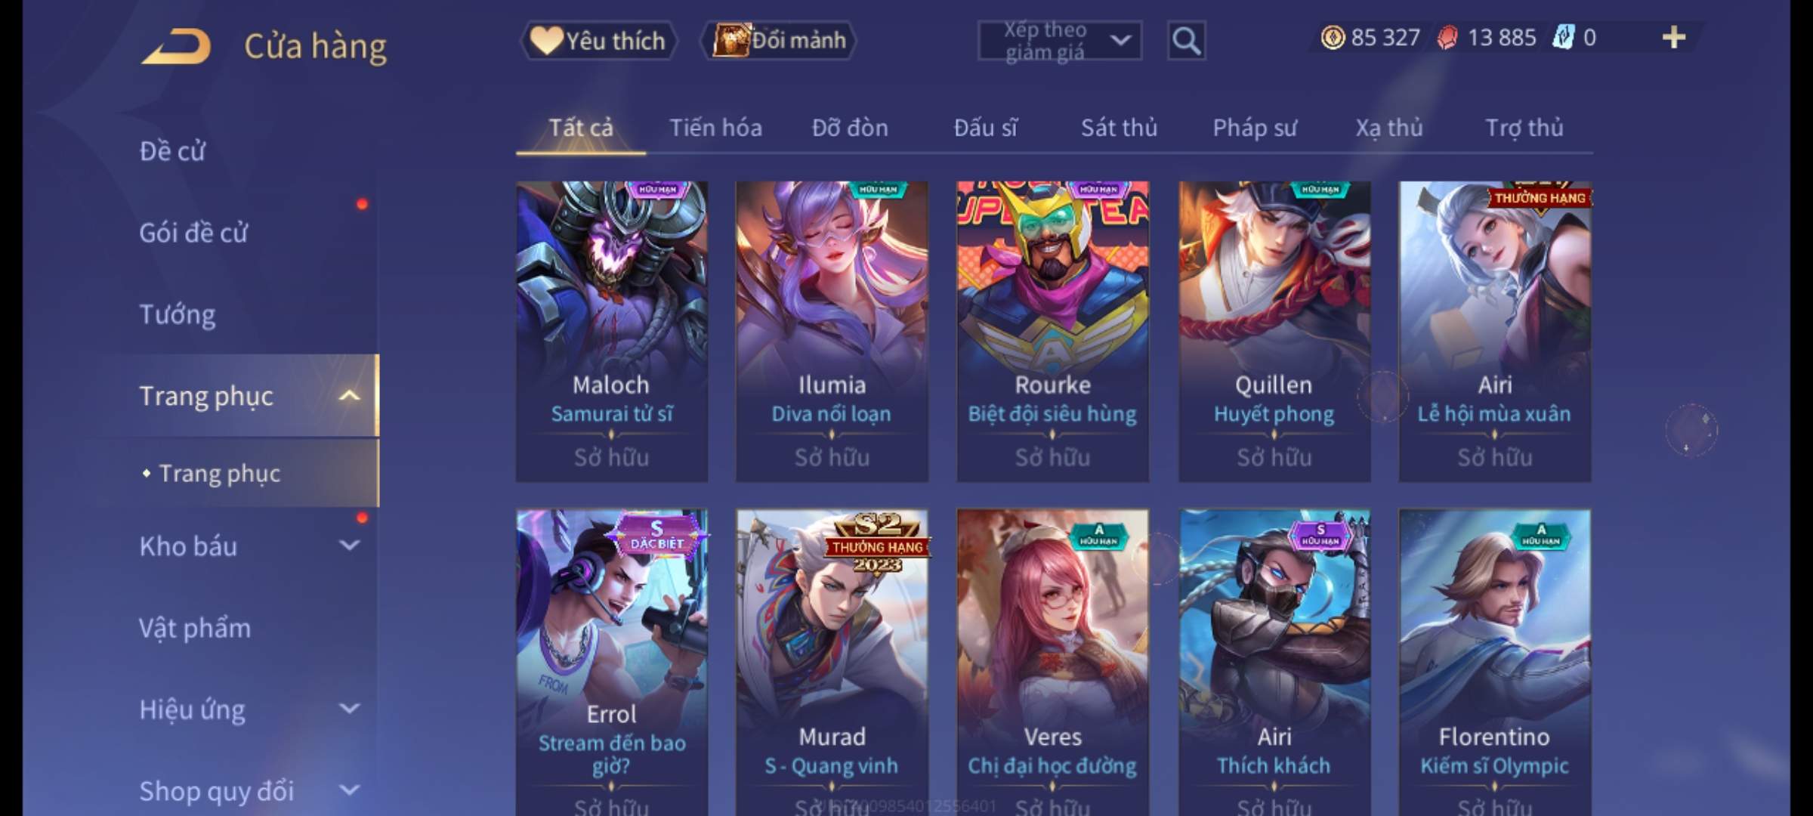1813x816 pixels.
Task: Select the Sát thủ tab
Action: (x=1119, y=128)
